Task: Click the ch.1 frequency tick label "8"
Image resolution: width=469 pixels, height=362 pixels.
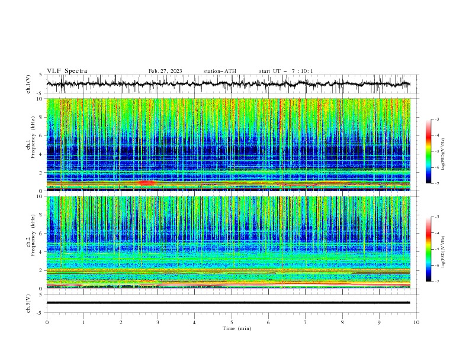Action: coord(41,117)
